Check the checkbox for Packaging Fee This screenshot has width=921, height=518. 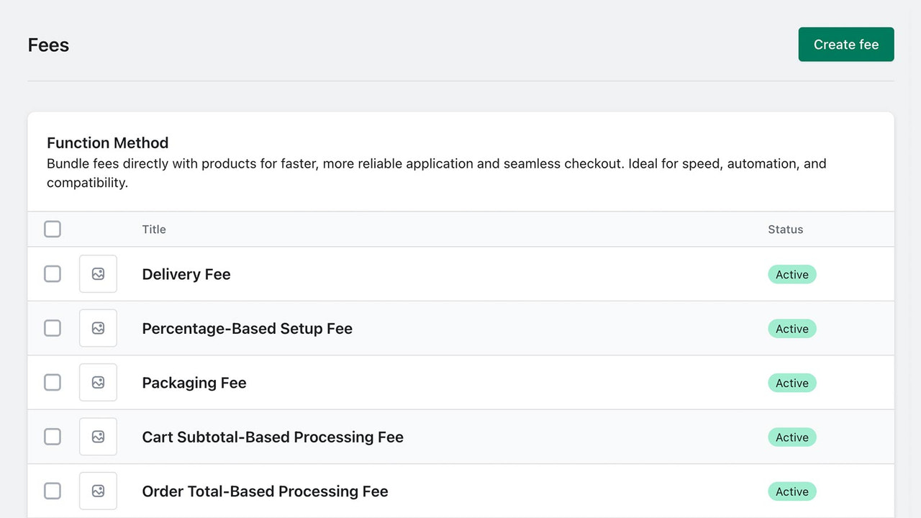(x=53, y=382)
